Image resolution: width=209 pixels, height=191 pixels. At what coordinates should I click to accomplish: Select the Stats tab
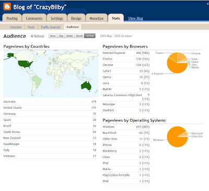tap(116, 18)
